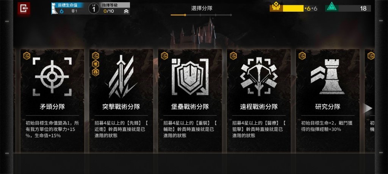
Task: Expand the 指揮等級 chevron arrows
Action: [x=127, y=11]
